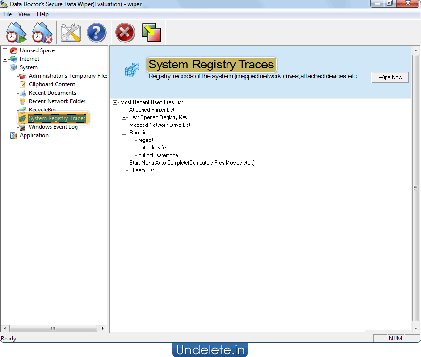The image size is (421, 357).
Task: Select Clipboard Content item
Action: point(52,84)
